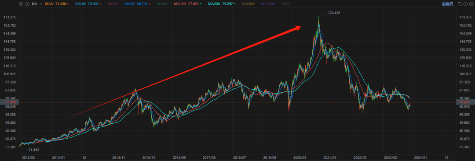Click the 174.436 high price marker
475x161 pixels.
pos(333,13)
